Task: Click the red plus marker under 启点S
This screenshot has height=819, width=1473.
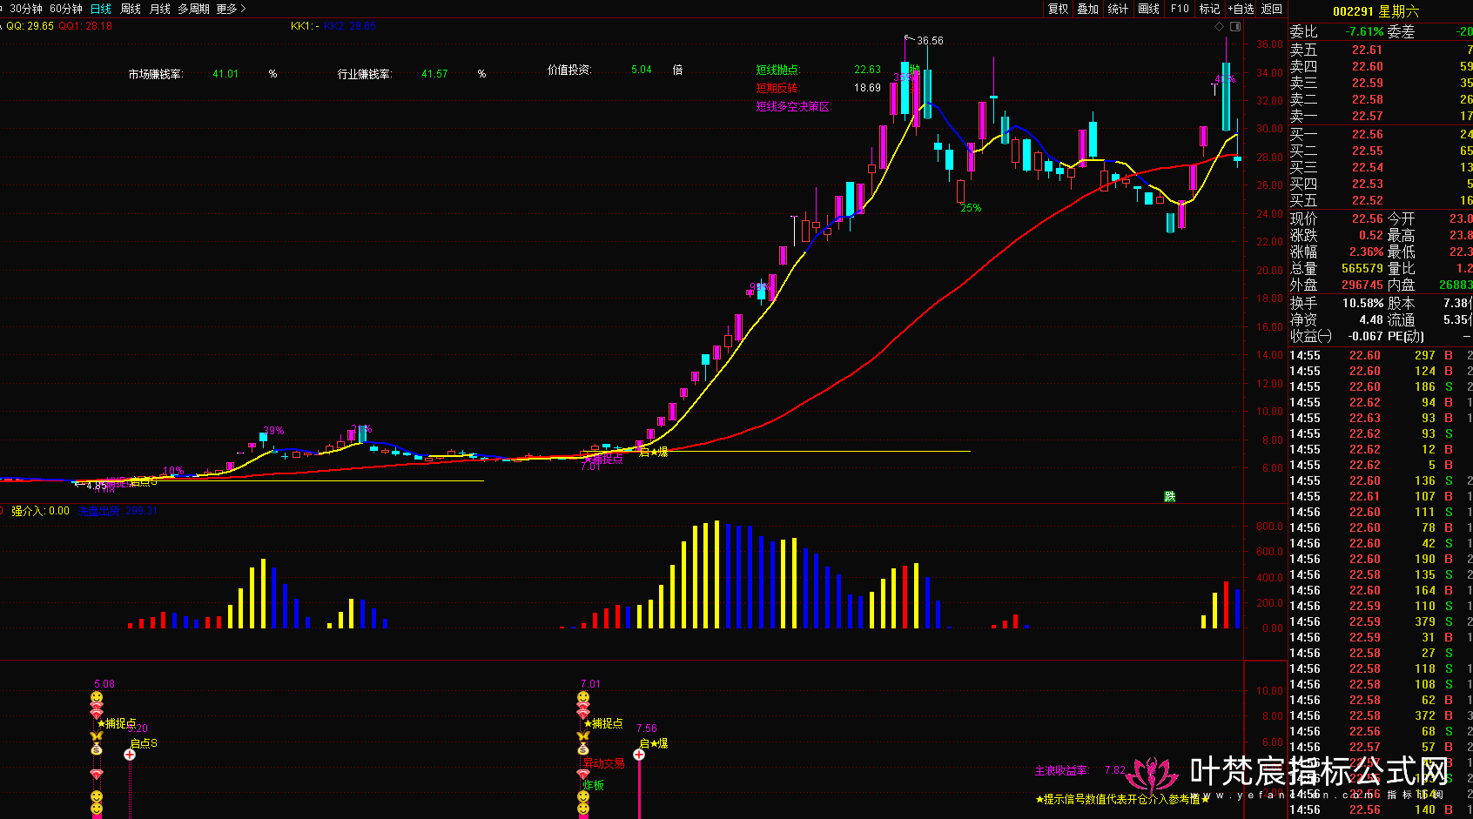Action: (x=130, y=755)
